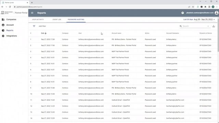The height and width of the screenshot is (123, 219).
Task: Click the Password Boss owl logo
Action: [x=2, y=13]
